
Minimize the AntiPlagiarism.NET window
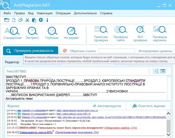[x=159, y=6]
